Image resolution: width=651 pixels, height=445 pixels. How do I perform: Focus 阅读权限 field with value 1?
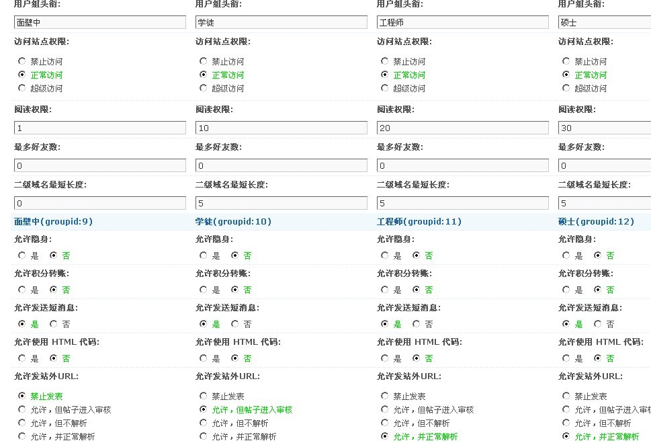[100, 128]
